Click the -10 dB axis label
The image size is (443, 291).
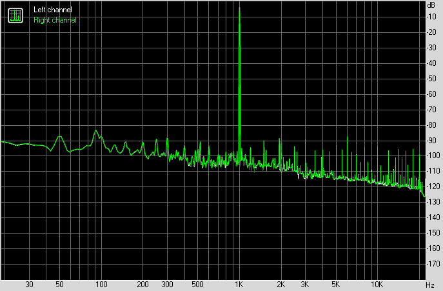431,17
